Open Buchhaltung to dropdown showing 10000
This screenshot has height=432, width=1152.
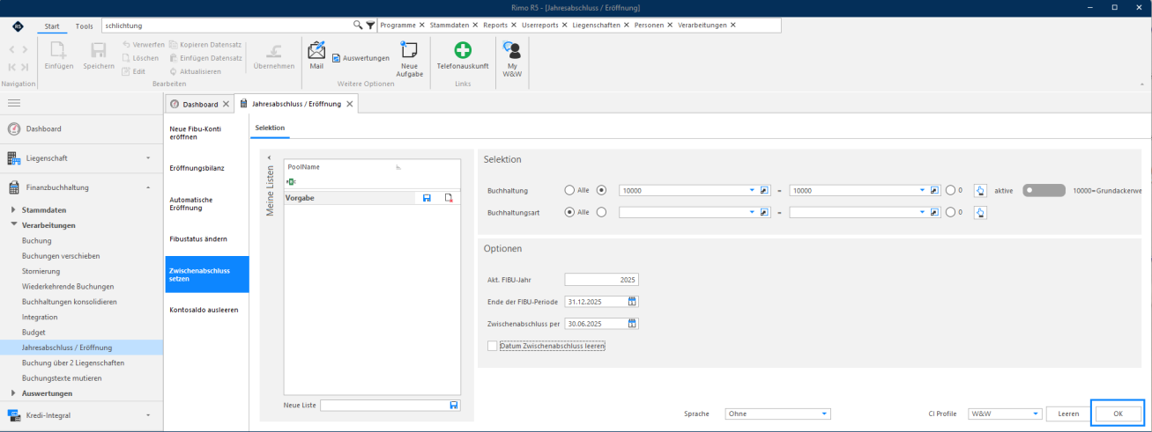pyautogui.click(x=922, y=189)
